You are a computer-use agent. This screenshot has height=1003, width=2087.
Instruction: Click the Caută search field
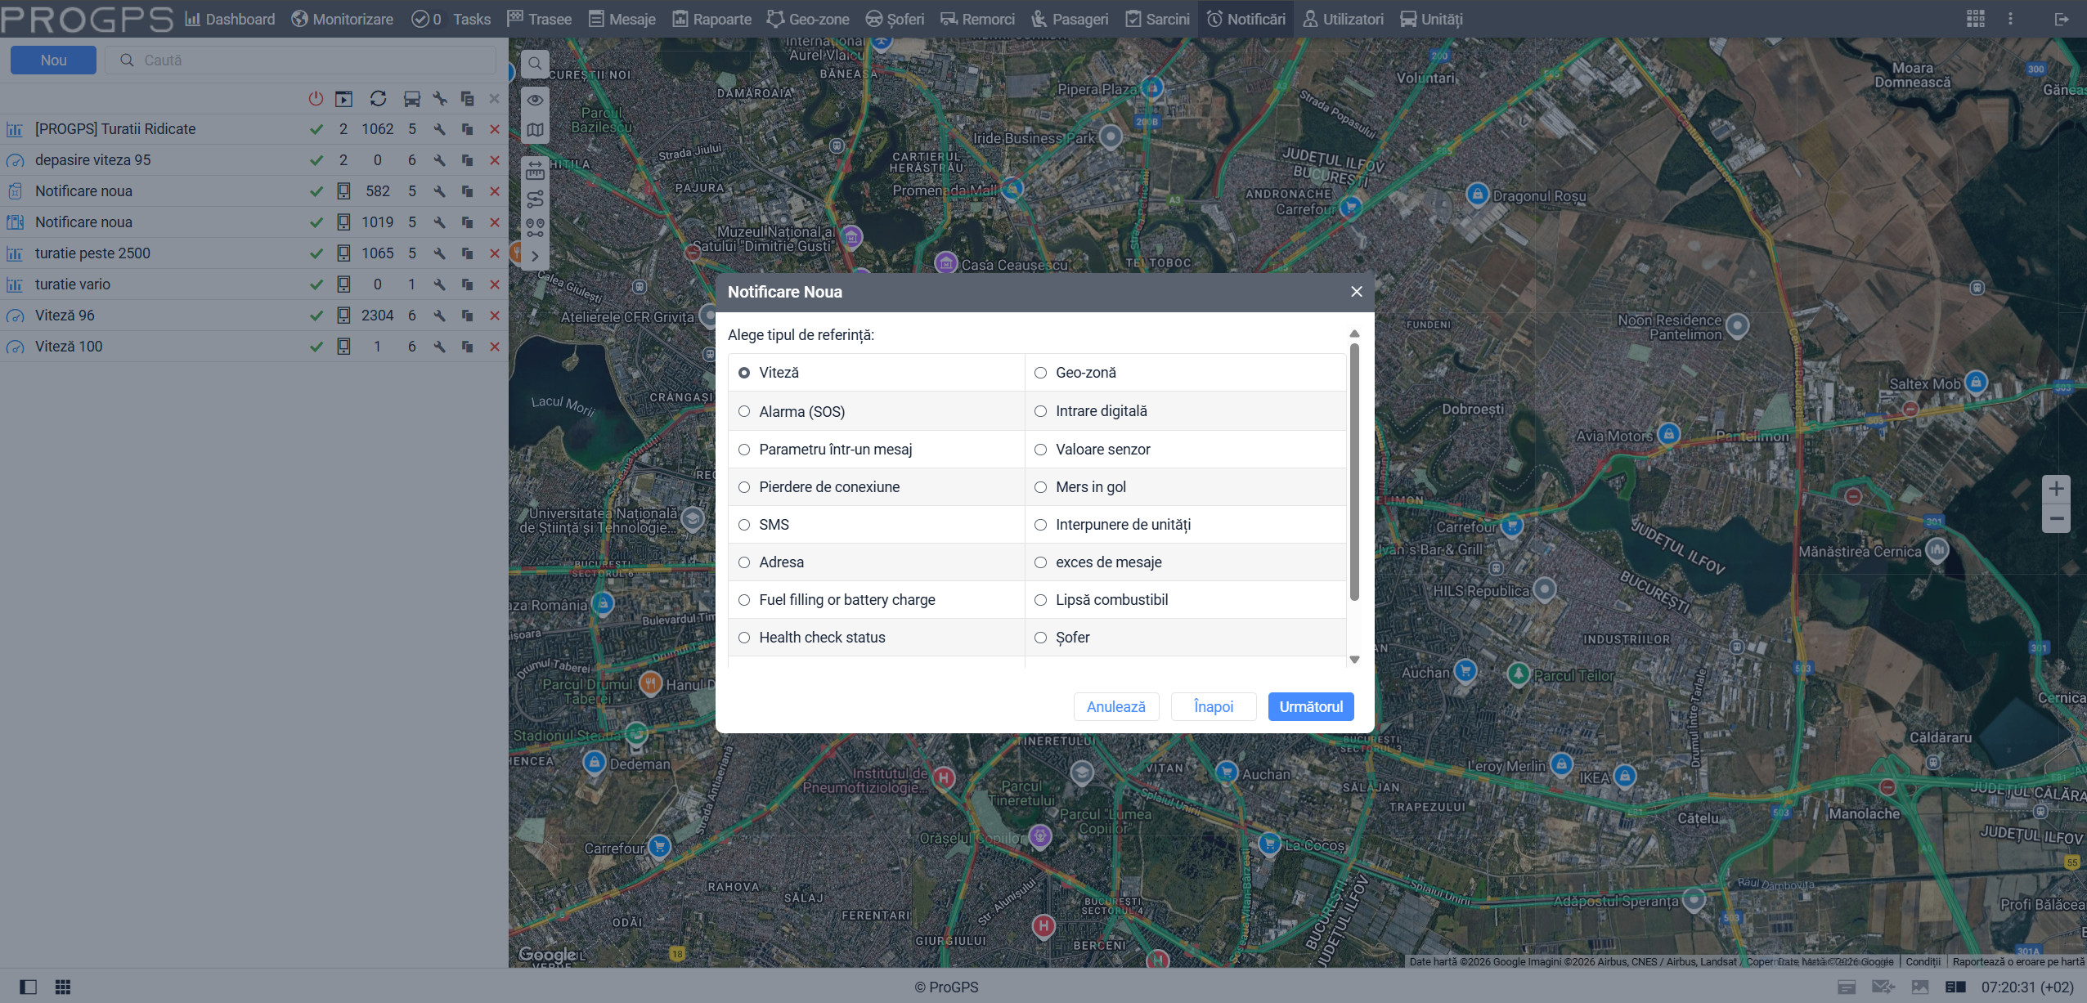click(311, 60)
